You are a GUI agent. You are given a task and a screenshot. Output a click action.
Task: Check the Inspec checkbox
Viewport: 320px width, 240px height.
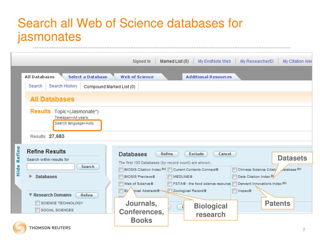coord(235,191)
